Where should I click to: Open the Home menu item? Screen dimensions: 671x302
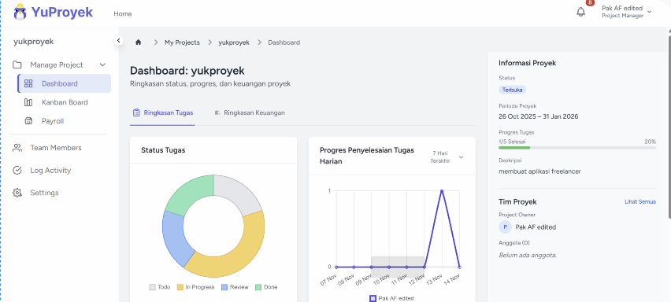123,13
